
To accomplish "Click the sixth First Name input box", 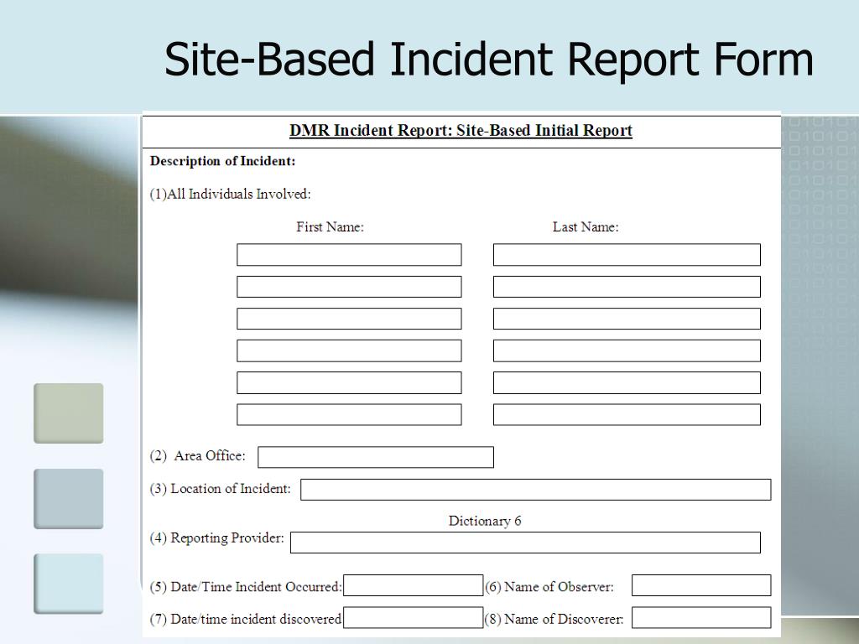I will [349, 414].
